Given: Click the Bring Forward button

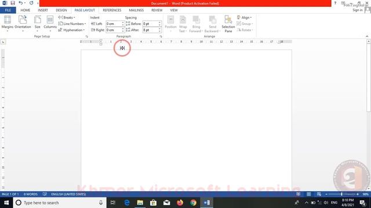Looking at the screenshot, I should pos(196,24).
